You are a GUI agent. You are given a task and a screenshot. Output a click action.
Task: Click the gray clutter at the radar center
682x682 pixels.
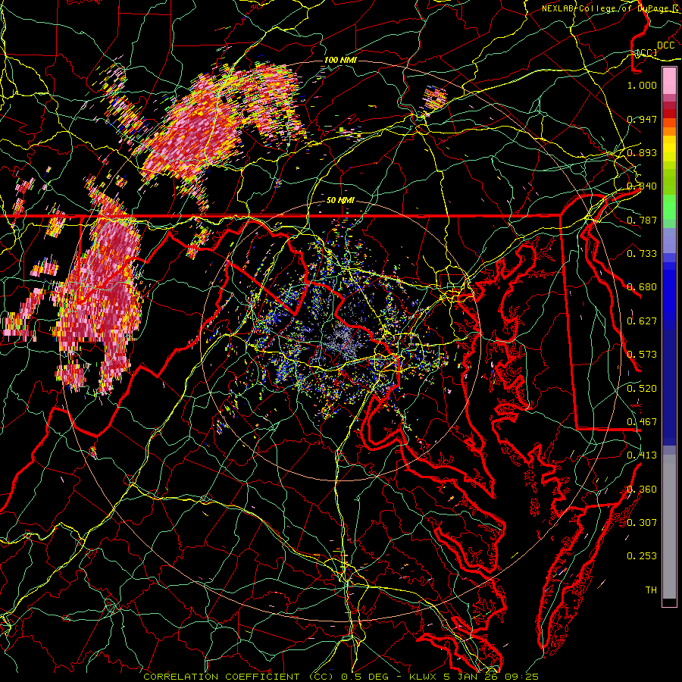tap(343, 342)
